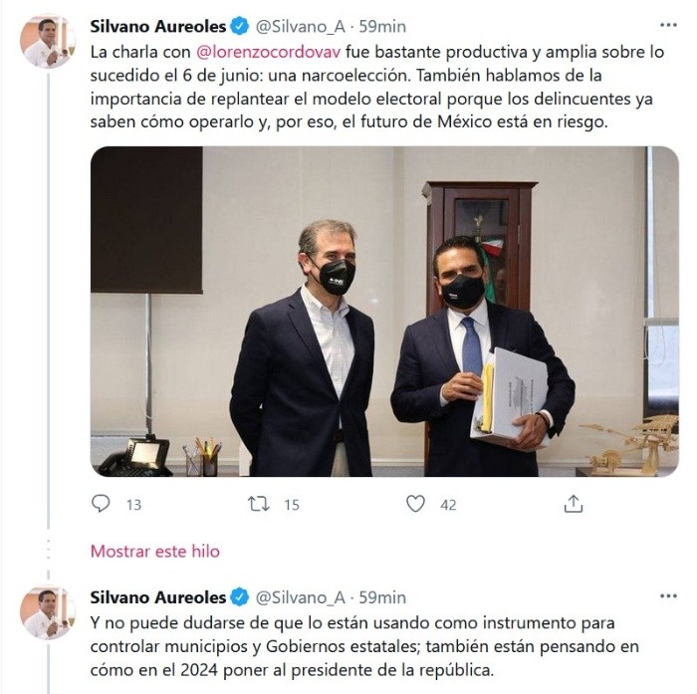Open second tweet's Silvano Aureoles display name
Image resolution: width=697 pixels, height=694 pixels.
(158, 597)
